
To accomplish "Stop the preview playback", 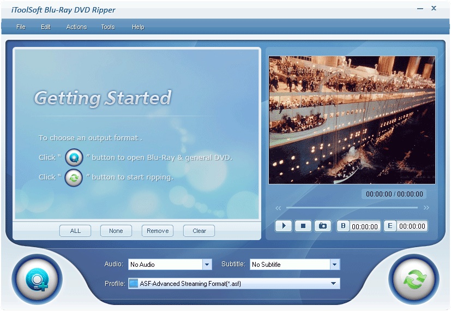I will (x=303, y=226).
